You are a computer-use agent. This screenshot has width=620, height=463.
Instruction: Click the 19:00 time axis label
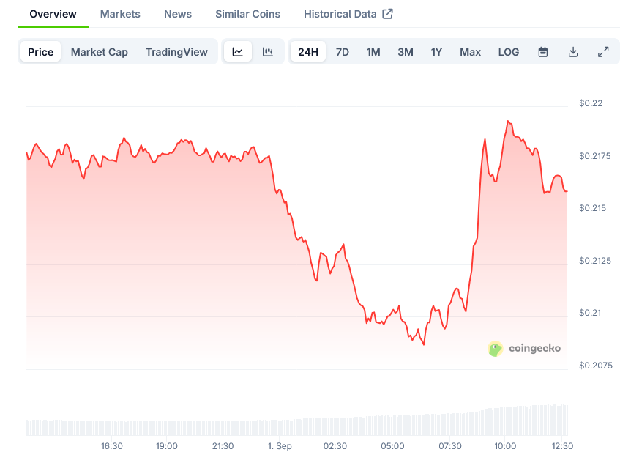167,446
